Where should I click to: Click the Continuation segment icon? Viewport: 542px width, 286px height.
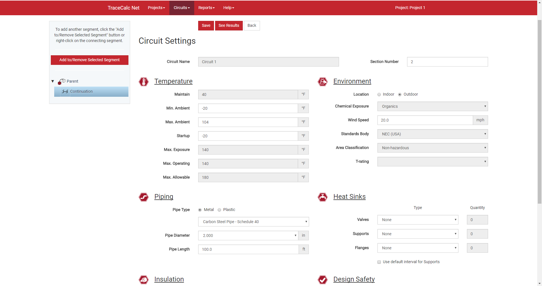click(65, 92)
